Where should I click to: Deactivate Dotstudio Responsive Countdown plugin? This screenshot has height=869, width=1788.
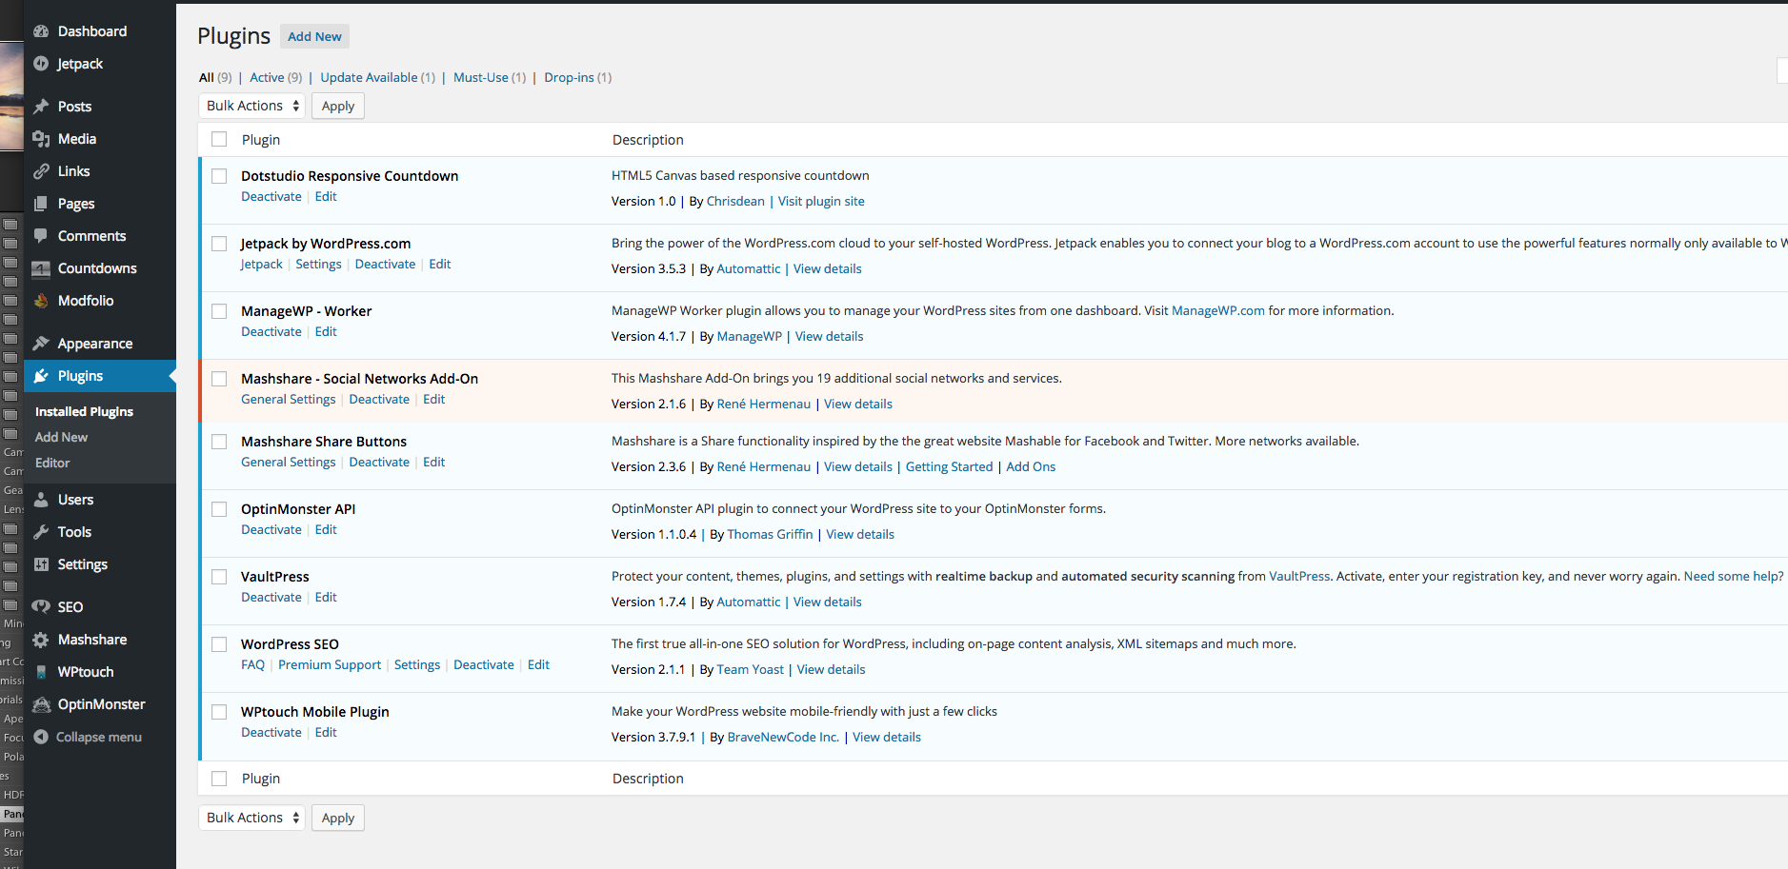click(271, 196)
